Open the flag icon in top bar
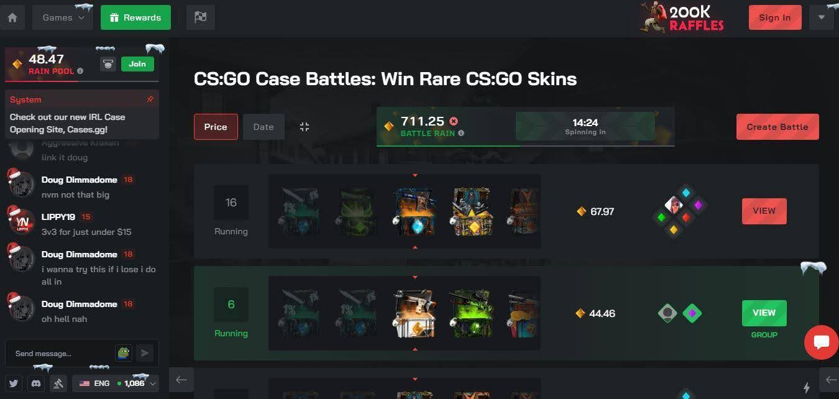This screenshot has width=839, height=399. 200,17
